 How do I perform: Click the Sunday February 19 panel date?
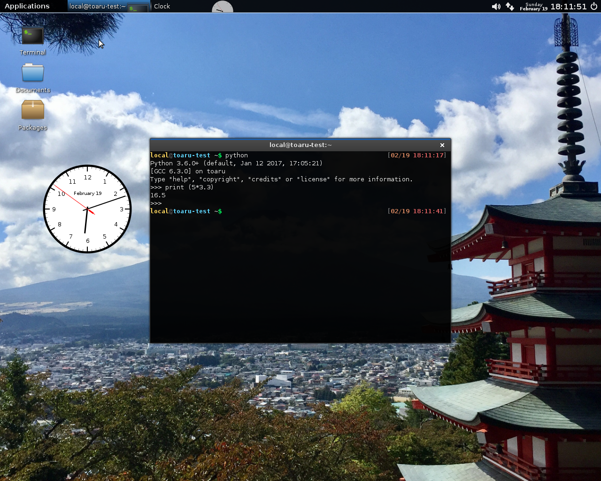click(x=533, y=7)
